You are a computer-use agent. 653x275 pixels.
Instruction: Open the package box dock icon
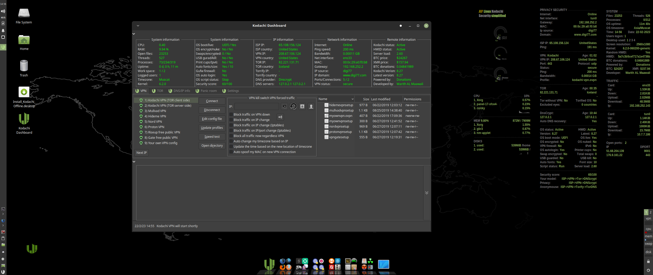(354, 267)
